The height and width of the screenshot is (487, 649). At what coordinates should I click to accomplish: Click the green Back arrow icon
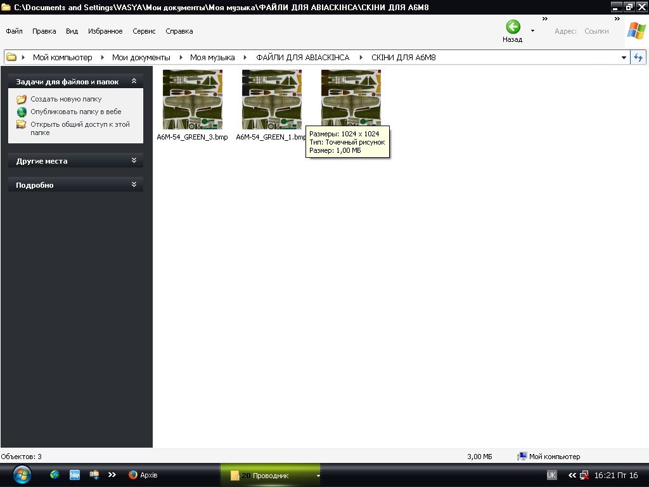513,27
